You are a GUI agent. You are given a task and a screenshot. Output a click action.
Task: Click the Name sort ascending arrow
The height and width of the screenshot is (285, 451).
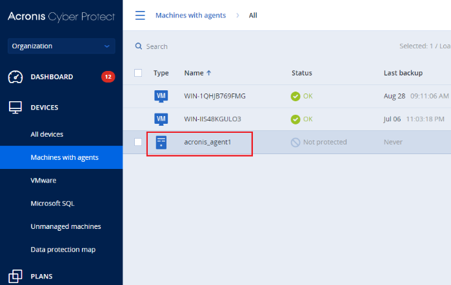[209, 73]
